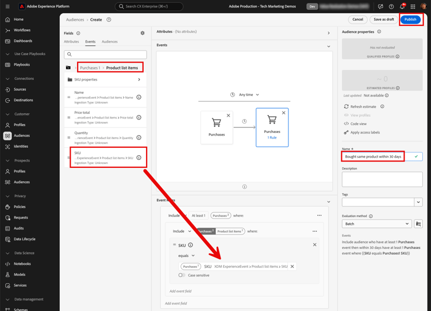Click the Refresh estimate icon
Viewport: 431px width, 311px height.
(x=347, y=106)
